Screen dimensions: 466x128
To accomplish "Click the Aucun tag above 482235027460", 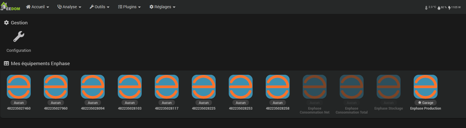I will click(x=19, y=103).
